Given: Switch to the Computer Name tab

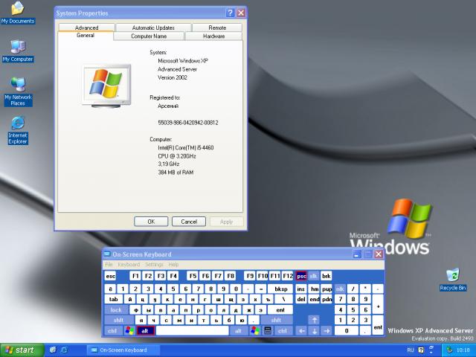Looking at the screenshot, I should click(149, 36).
